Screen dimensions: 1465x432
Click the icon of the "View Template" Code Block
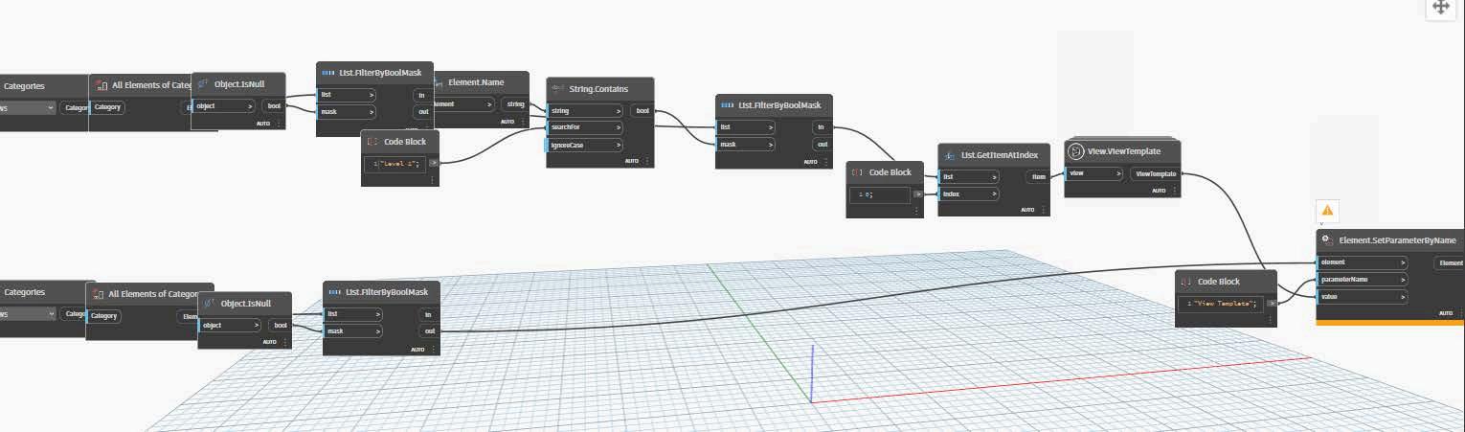[1186, 282]
